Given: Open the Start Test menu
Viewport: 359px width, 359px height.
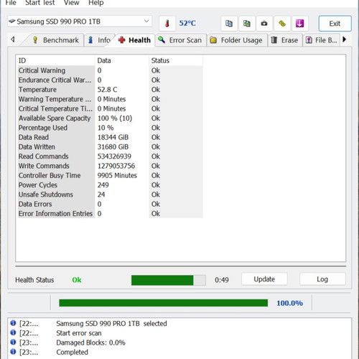Looking at the screenshot, I should [40, 3].
